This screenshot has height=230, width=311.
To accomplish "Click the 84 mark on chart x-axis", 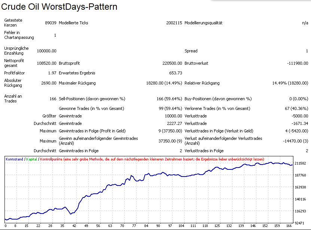I will pos(146,226).
